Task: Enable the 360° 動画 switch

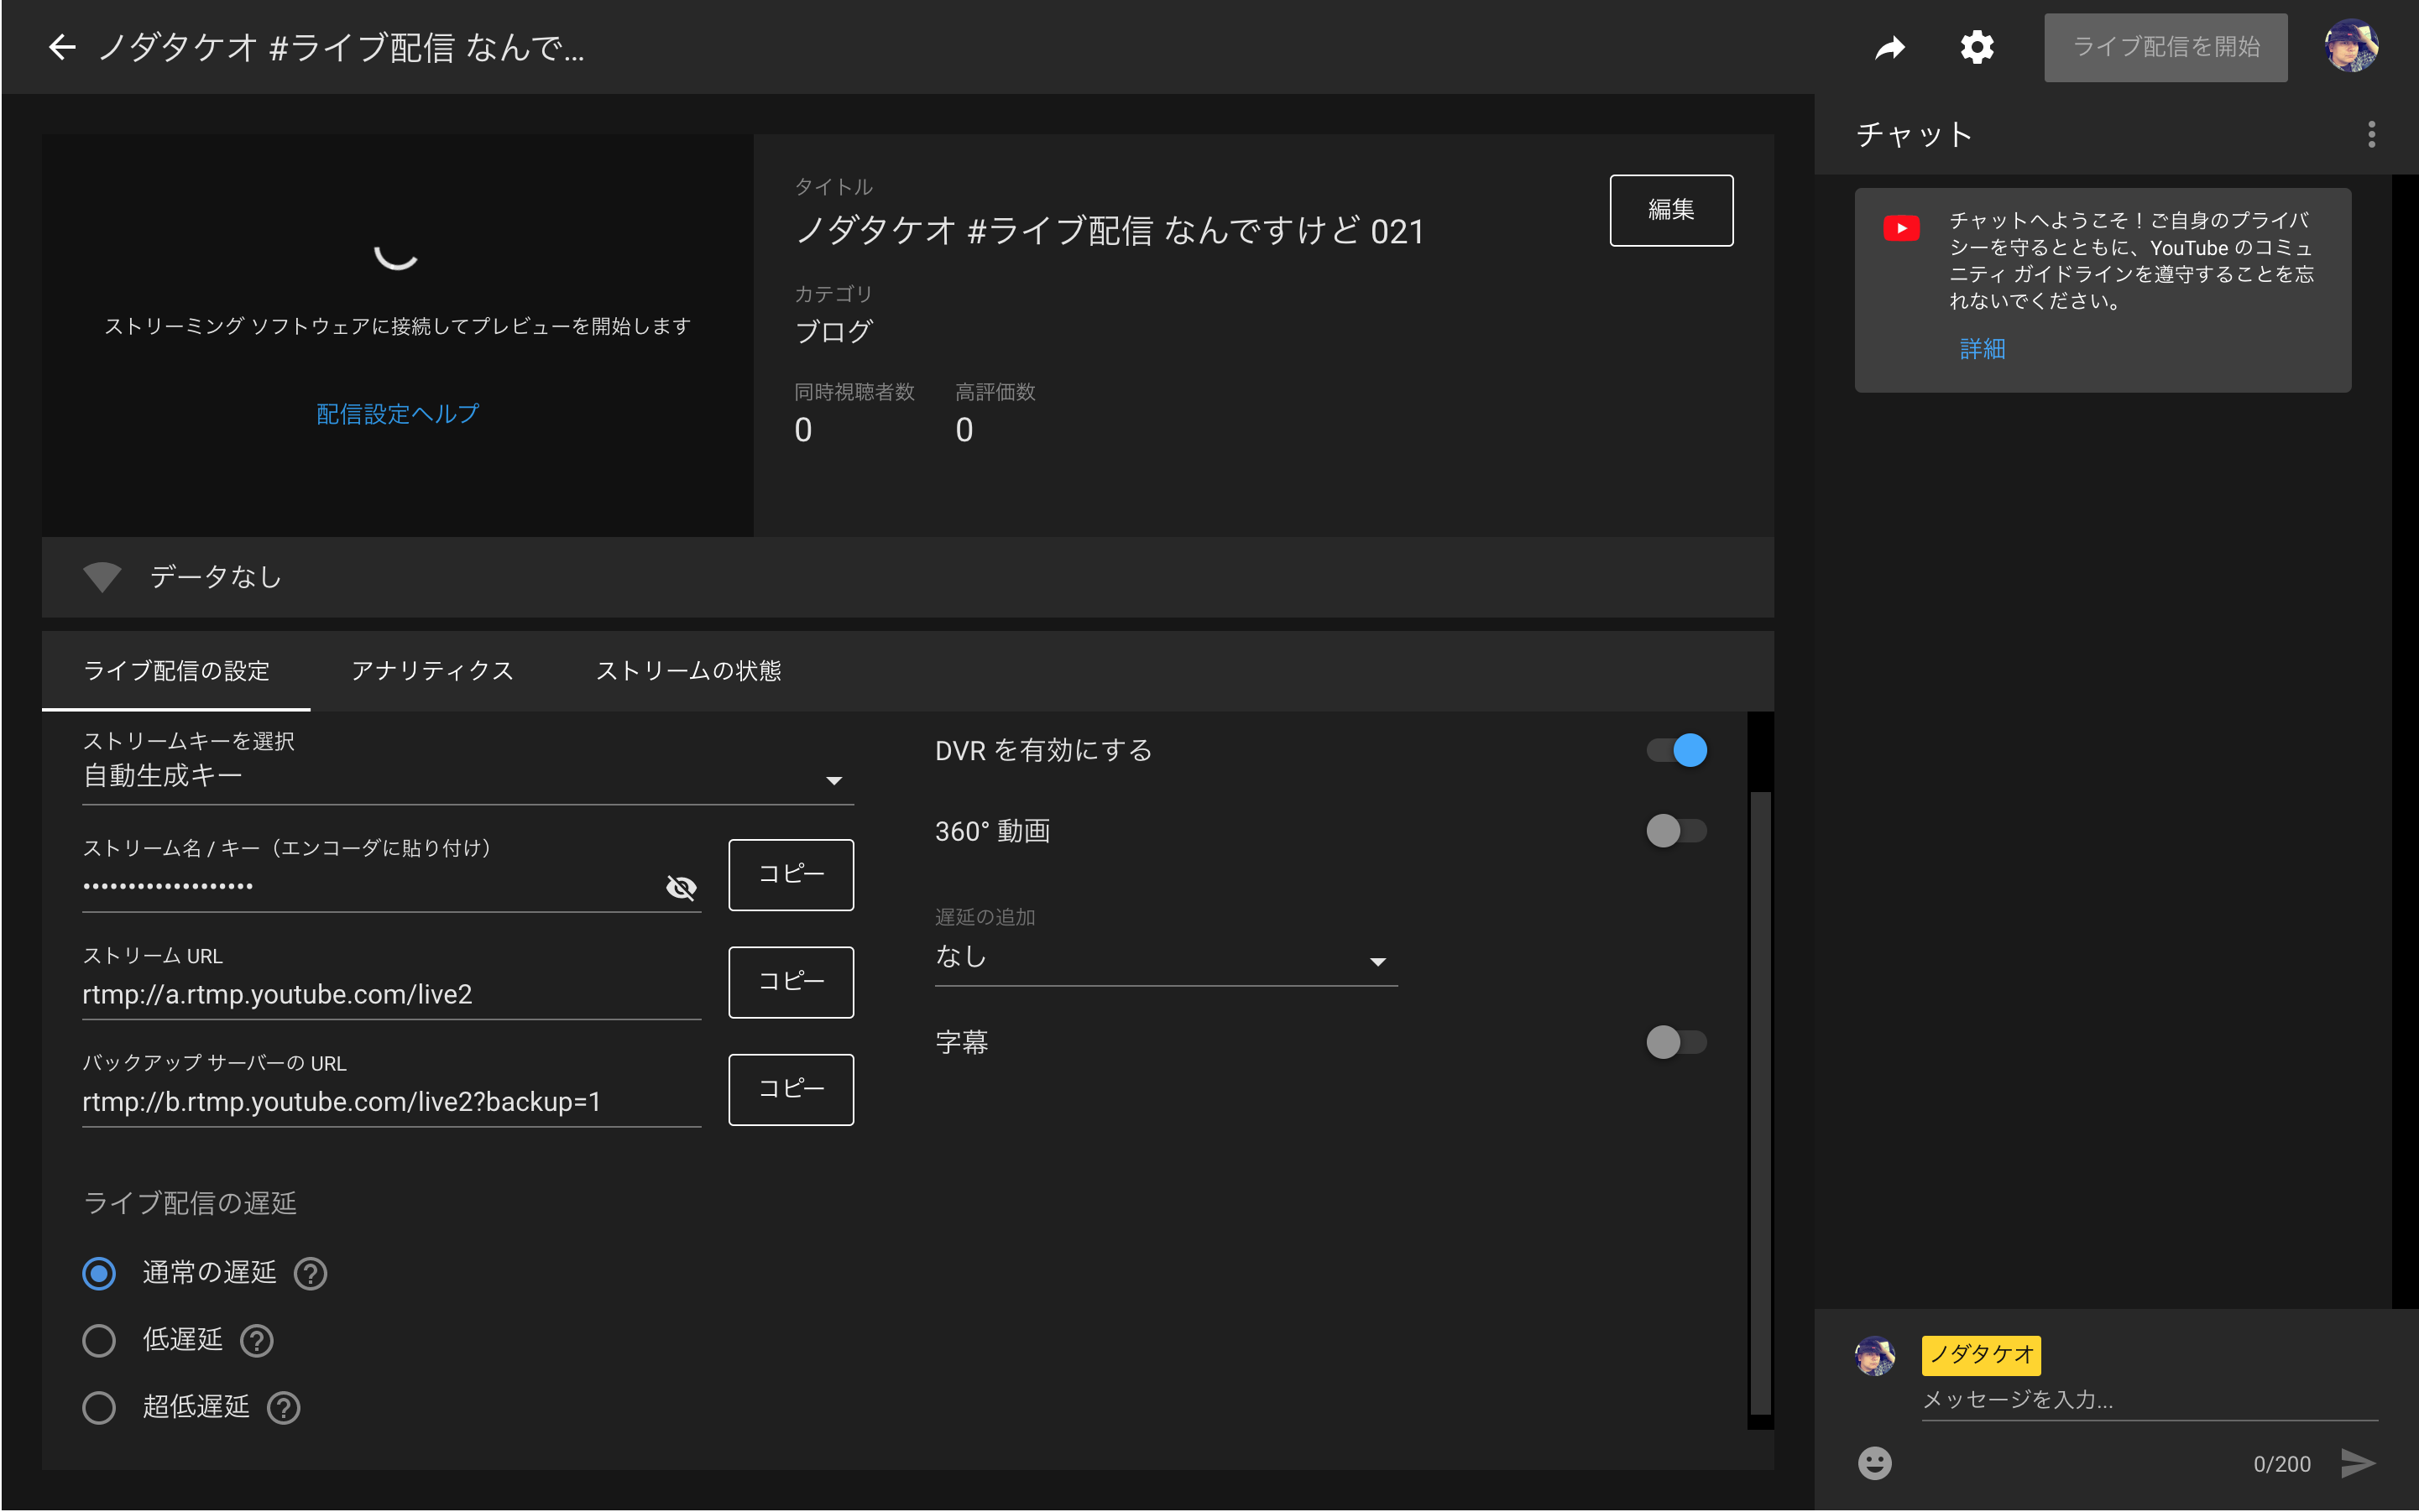Action: (1678, 831)
